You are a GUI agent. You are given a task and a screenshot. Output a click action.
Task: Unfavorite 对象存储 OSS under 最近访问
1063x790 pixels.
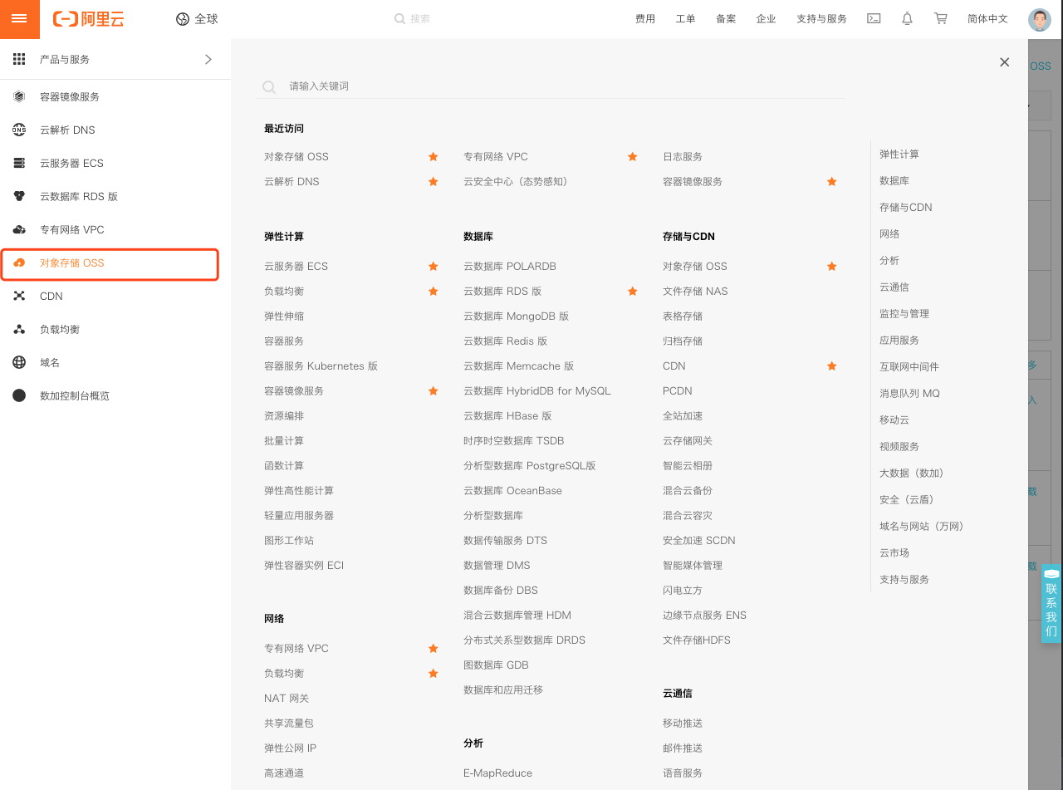pyautogui.click(x=433, y=156)
